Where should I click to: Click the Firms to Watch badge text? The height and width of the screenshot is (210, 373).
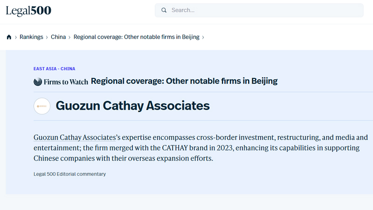[x=66, y=82]
